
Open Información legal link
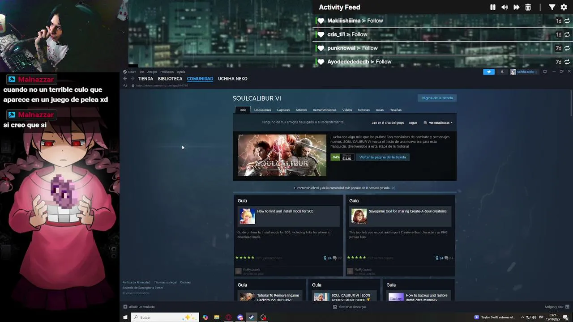pos(165,282)
